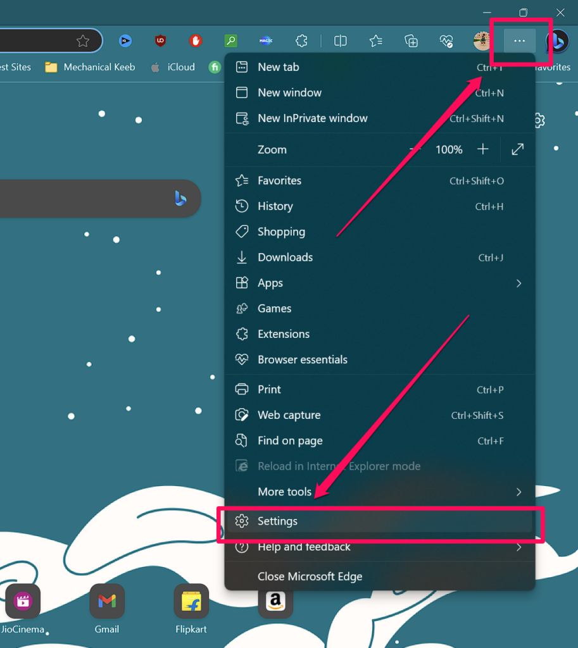Click the green Fiverr bookmark icon

tap(215, 67)
